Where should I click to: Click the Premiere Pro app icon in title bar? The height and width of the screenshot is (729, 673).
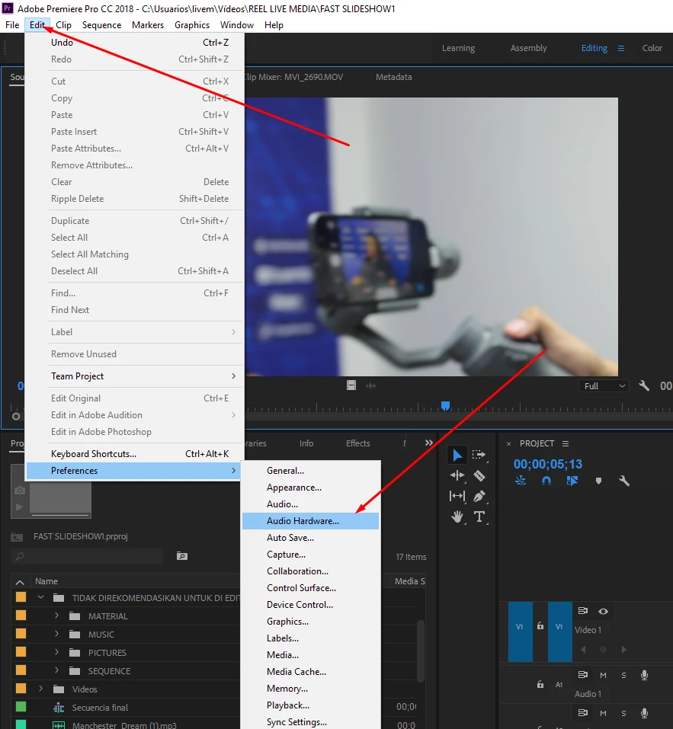8,8
